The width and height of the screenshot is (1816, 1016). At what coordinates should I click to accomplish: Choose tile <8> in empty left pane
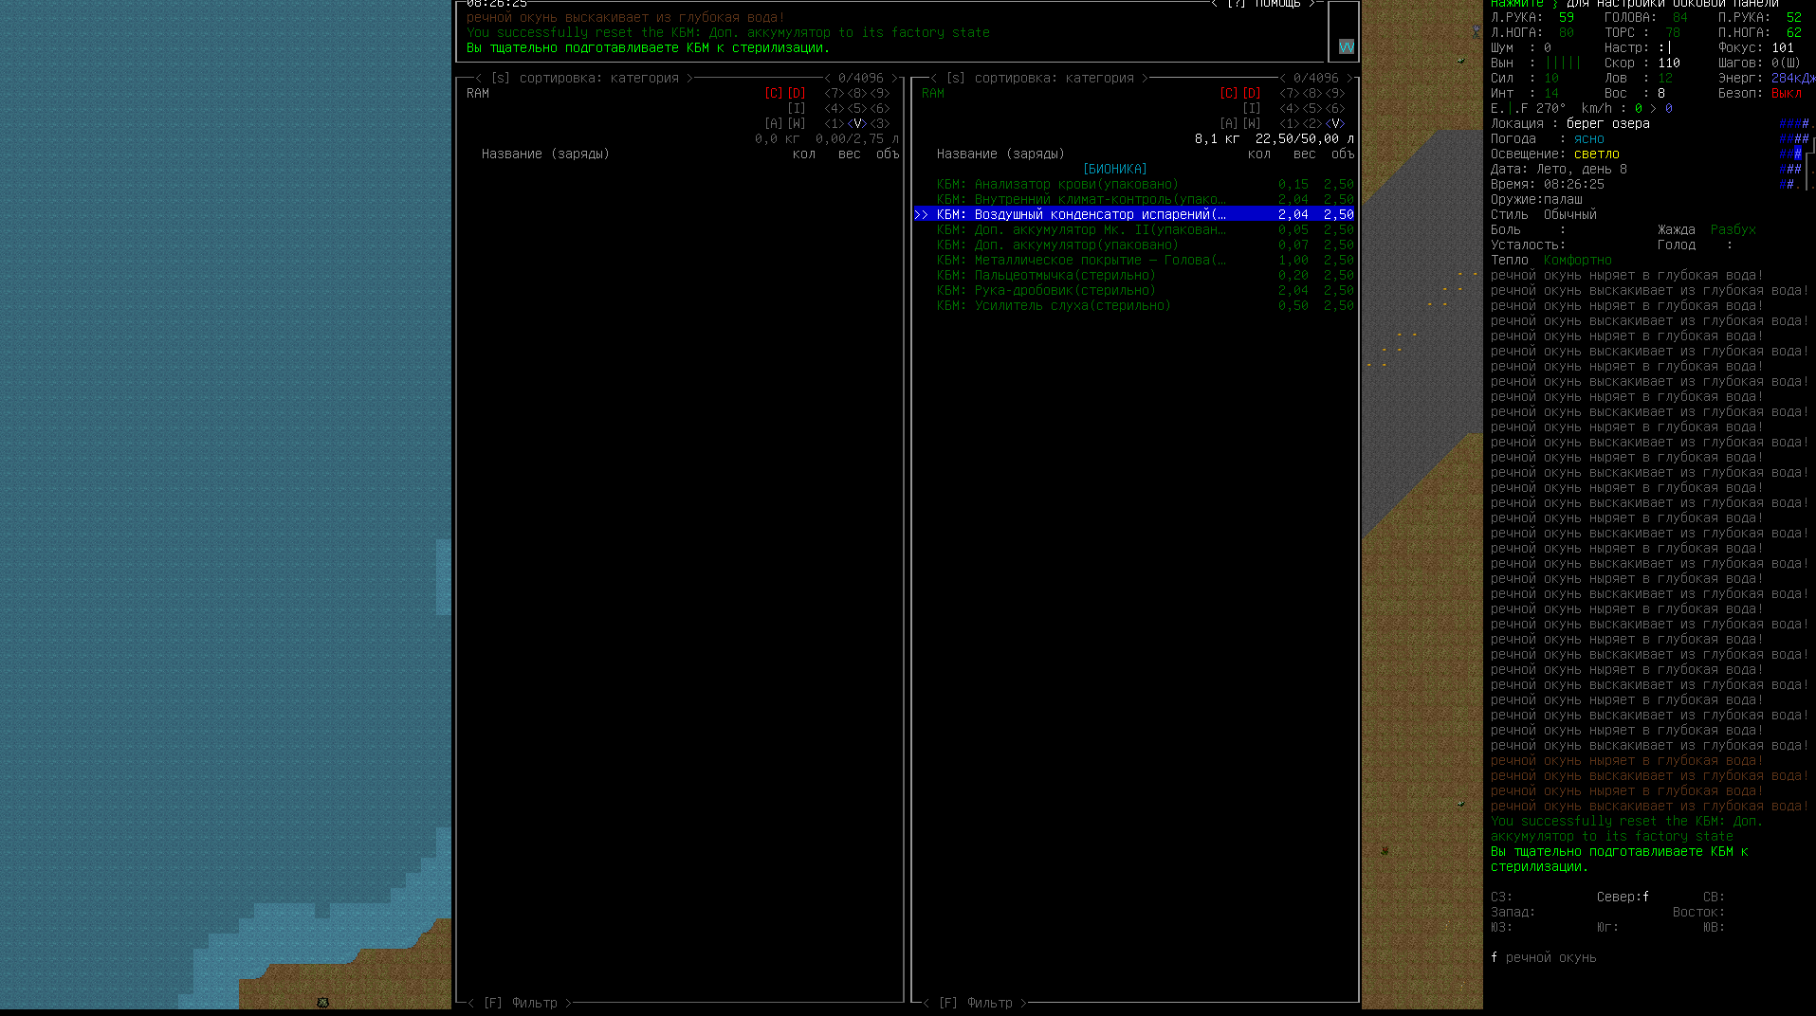pos(857,93)
